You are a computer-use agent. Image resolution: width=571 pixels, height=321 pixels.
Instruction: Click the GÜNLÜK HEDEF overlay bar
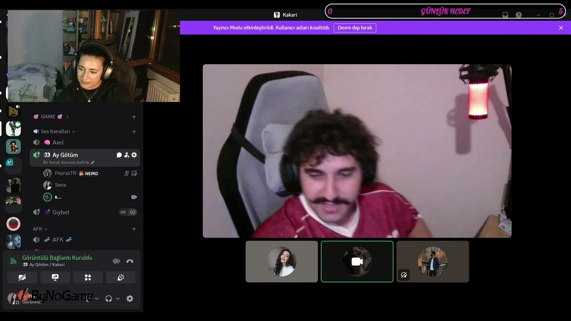pyautogui.click(x=445, y=11)
